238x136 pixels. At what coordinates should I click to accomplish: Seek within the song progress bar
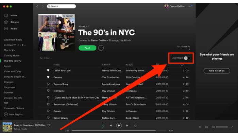(x=119, y=131)
